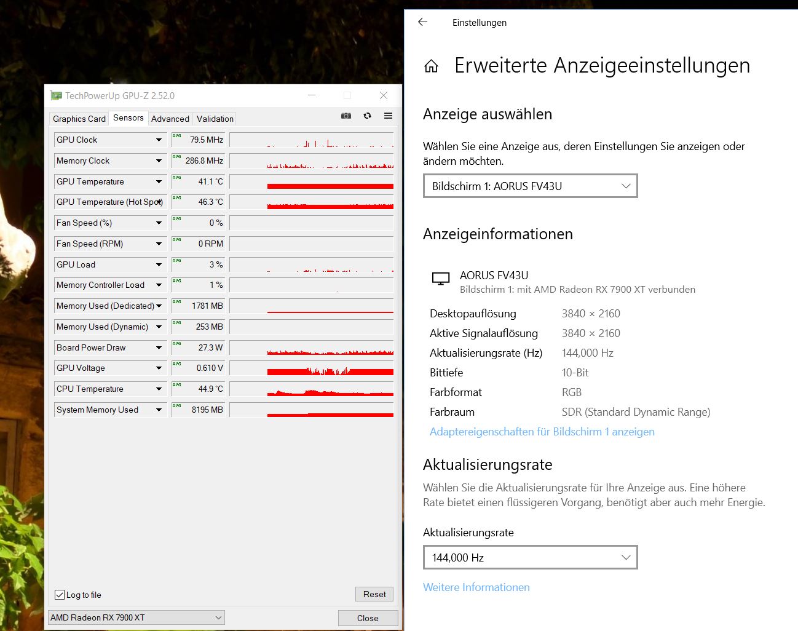The height and width of the screenshot is (631, 798).
Task: Click the CPU Temperature 44.9 °C value
Action: pyautogui.click(x=198, y=389)
